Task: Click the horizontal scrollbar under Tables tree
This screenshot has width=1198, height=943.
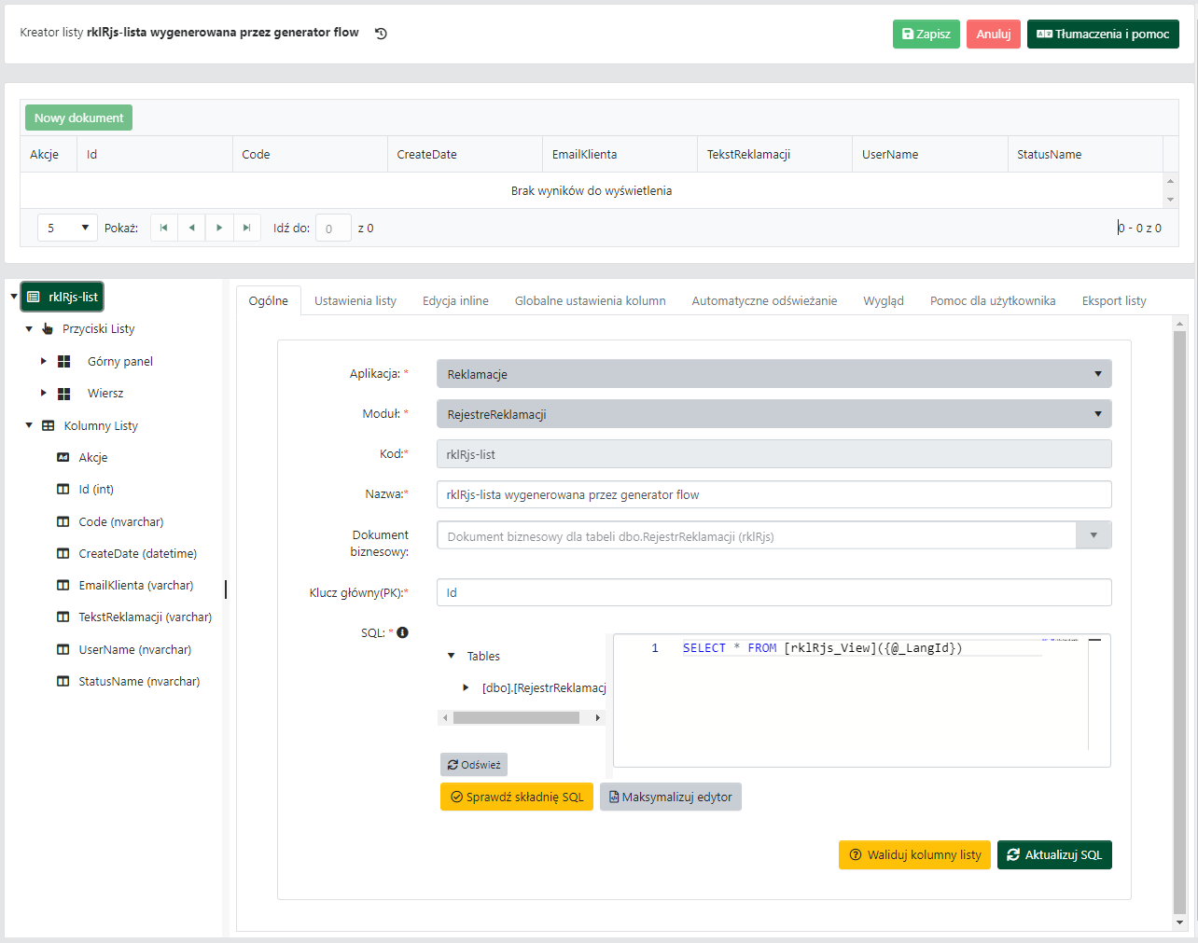Action: click(x=516, y=717)
